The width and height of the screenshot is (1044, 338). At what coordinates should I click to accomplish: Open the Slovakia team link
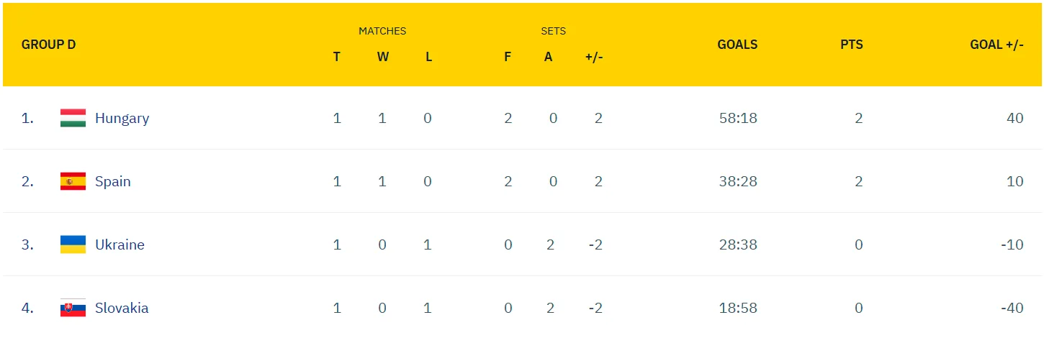click(x=122, y=308)
